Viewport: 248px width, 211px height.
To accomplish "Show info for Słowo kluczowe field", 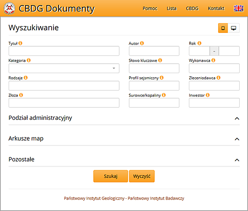I will click(160, 60).
